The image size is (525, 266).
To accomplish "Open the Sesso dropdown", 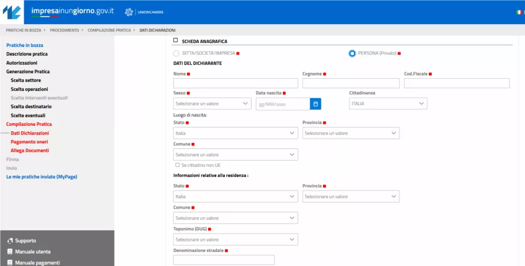I will [212, 104].
